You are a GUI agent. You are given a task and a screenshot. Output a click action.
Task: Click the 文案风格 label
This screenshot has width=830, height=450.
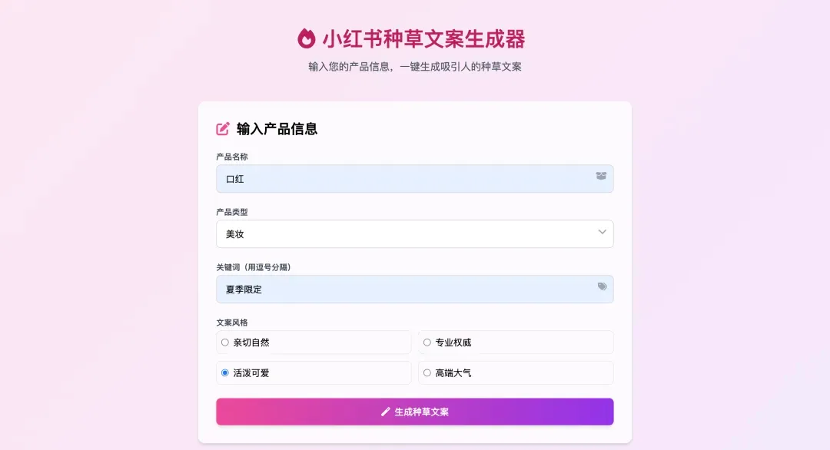[232, 322]
